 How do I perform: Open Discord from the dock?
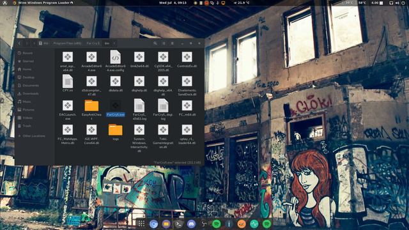tap(191, 224)
